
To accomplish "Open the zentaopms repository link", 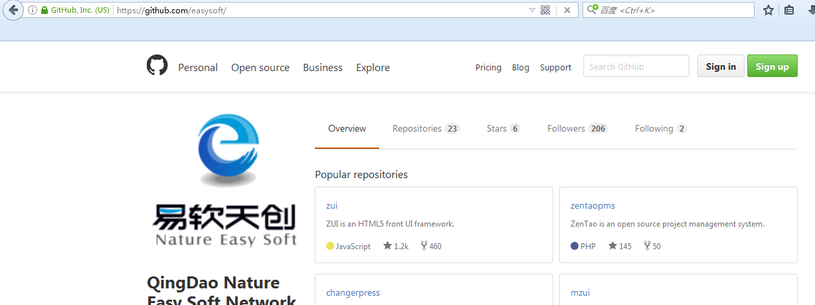I will click(592, 205).
